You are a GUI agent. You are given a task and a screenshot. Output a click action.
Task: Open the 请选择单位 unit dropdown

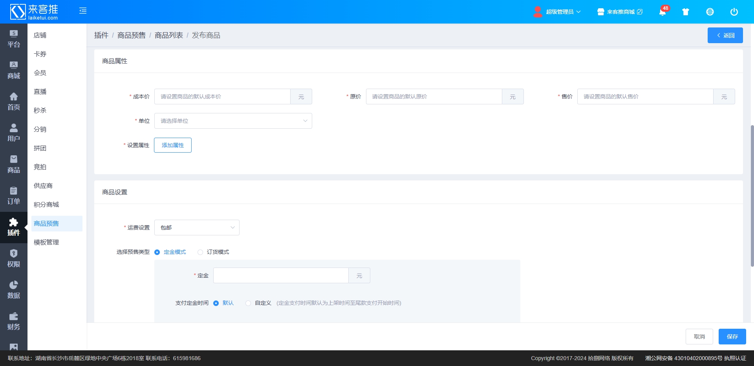(x=233, y=121)
